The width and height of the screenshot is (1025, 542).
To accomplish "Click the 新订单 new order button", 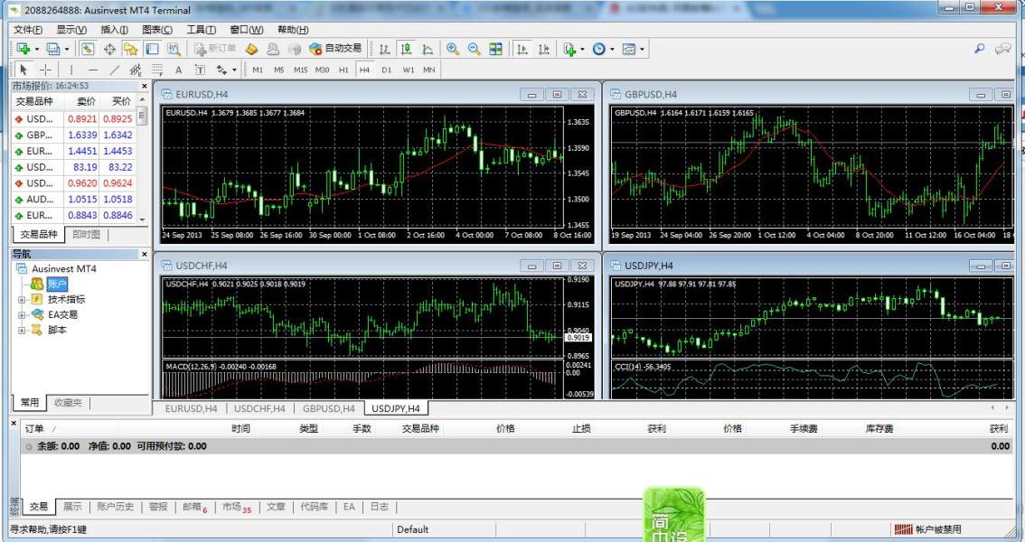I will pyautogui.click(x=215, y=49).
